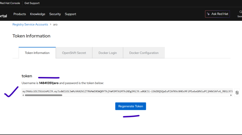Click the sparkle icon in Ask Red Hat
This screenshot has height=135, width=242.
pos(208,14)
